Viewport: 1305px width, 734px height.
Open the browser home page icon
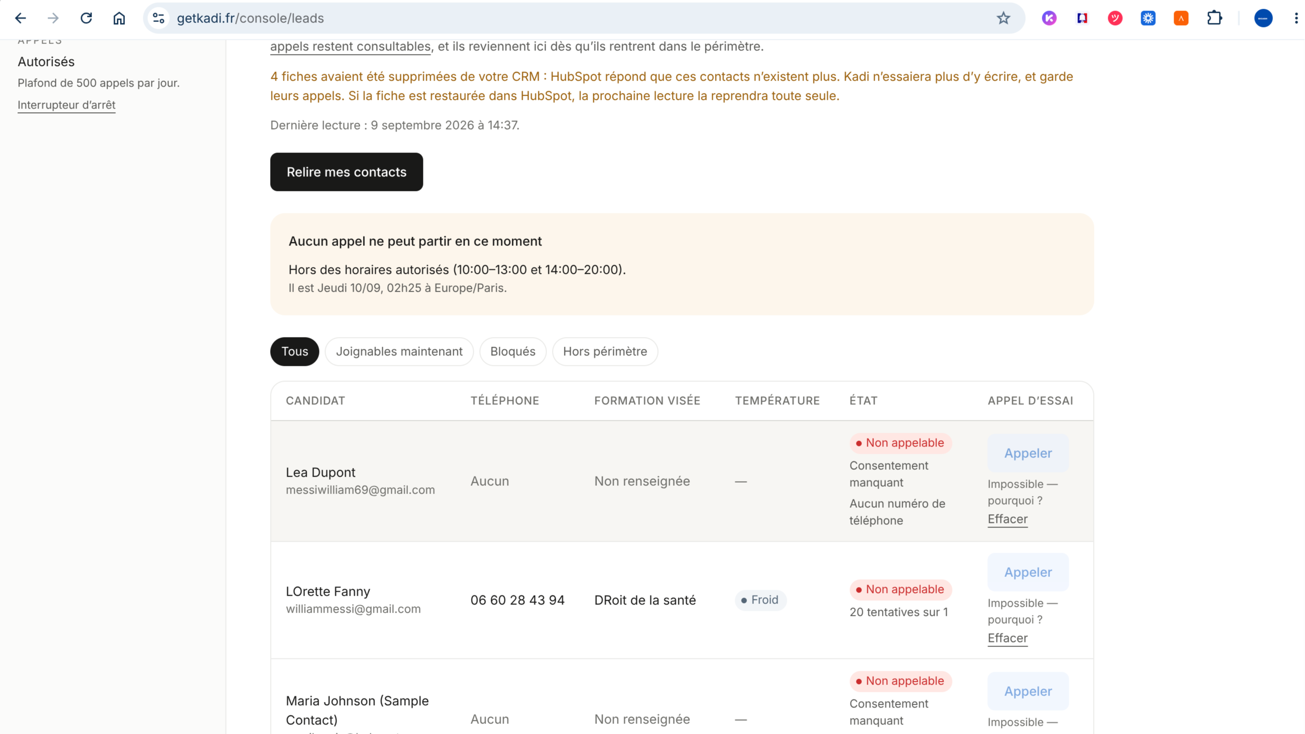pos(119,18)
